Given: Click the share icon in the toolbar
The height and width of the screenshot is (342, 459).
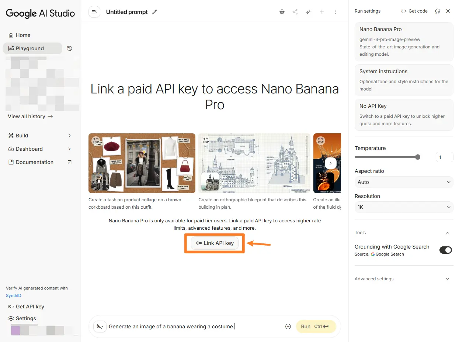Looking at the screenshot, I should [295, 12].
